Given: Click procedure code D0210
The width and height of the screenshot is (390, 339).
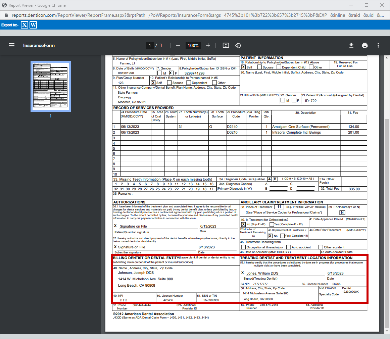Looking at the screenshot, I should [x=232, y=132].
